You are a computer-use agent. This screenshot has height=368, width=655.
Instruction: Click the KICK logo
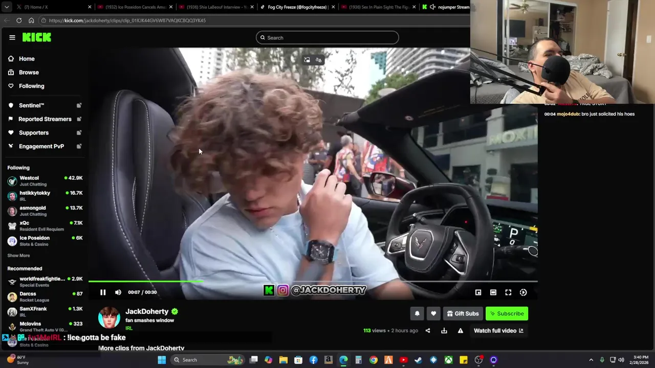36,37
